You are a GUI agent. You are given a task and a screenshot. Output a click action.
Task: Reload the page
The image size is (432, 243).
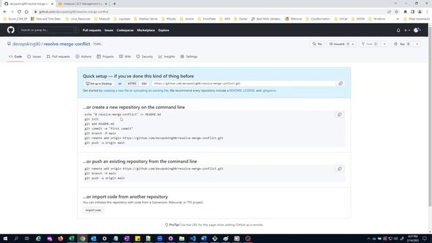click(x=19, y=12)
